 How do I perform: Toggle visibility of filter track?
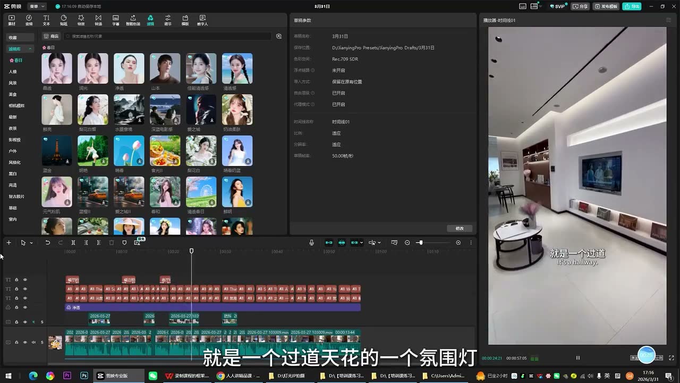point(24,307)
